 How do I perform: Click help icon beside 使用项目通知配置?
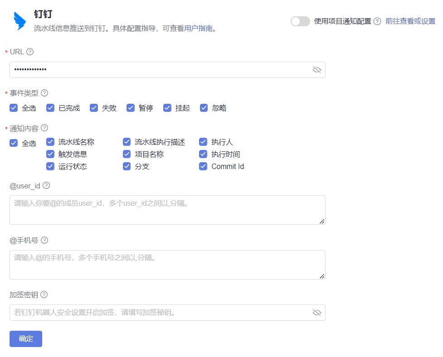click(x=377, y=21)
